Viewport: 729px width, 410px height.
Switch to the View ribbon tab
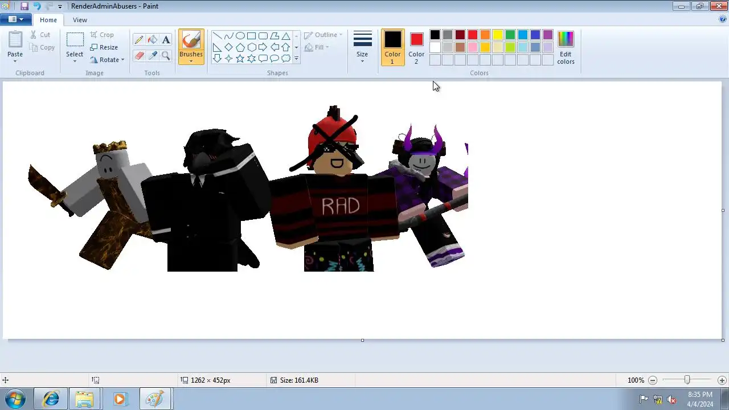coord(80,20)
